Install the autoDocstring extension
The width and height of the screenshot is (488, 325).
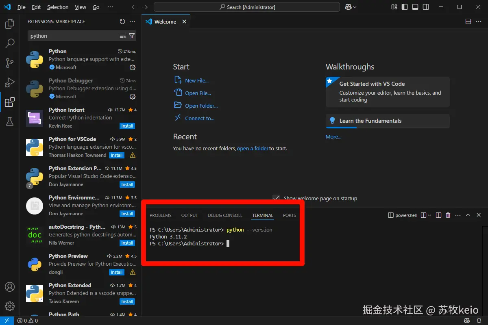coord(127,243)
